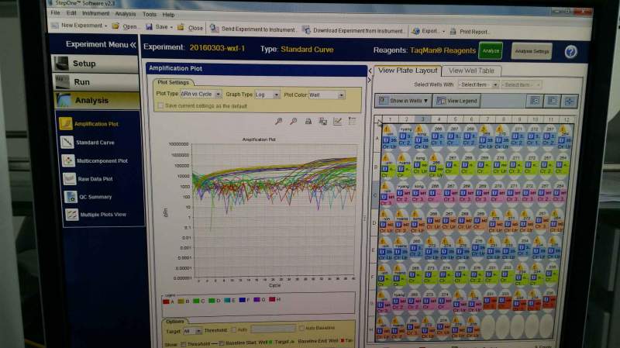Click the View Legend button
620x348 pixels.
pyautogui.click(x=456, y=101)
